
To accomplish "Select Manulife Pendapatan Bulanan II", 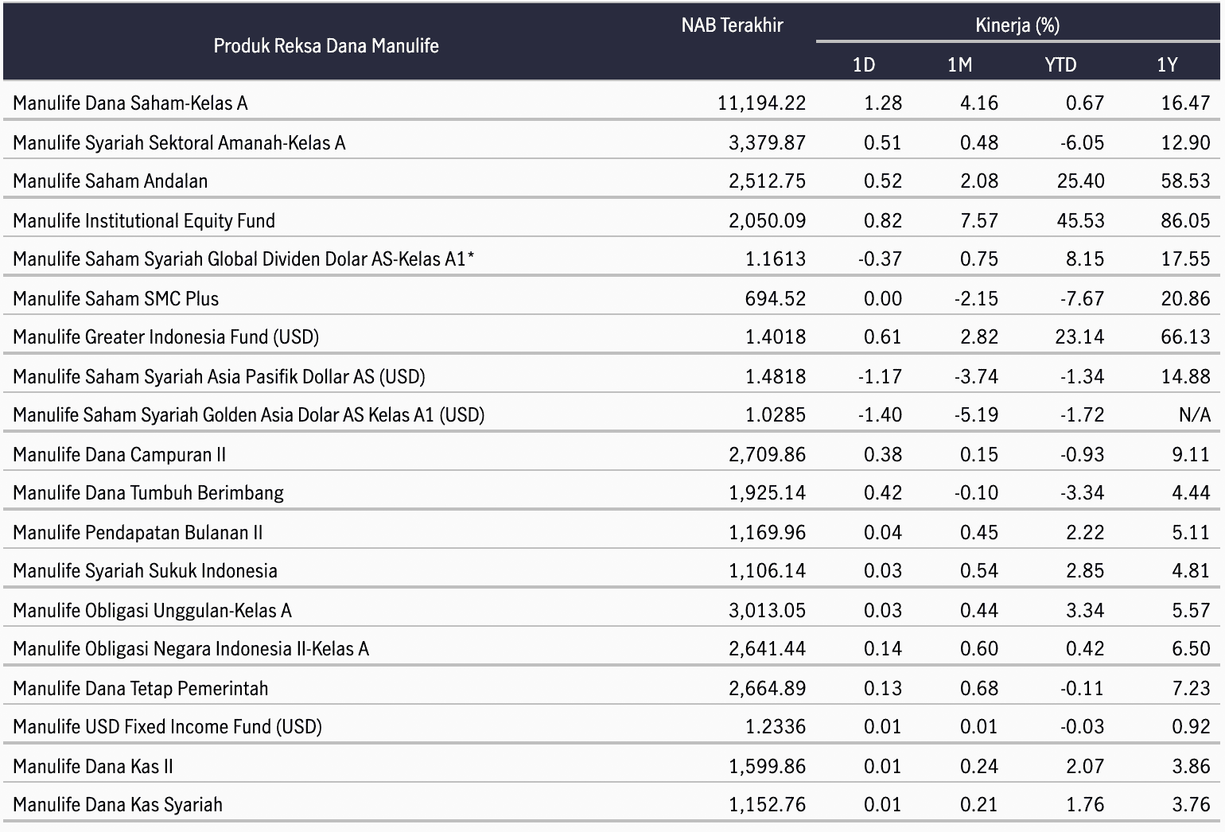I will click(x=138, y=533).
